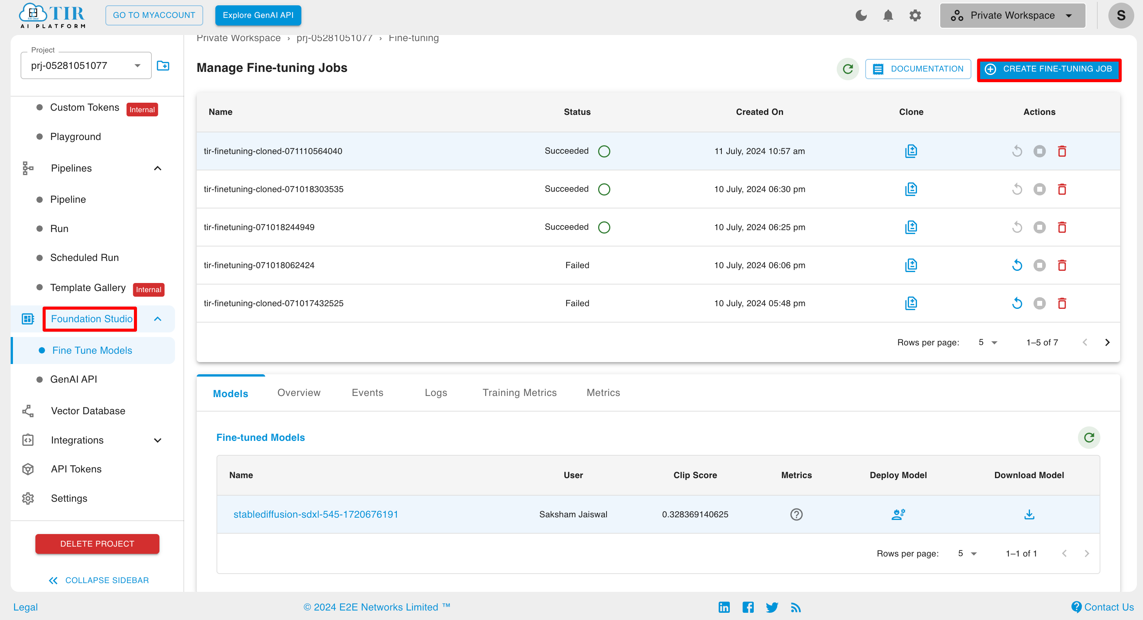Open the LinkedIn footer icon

point(724,607)
